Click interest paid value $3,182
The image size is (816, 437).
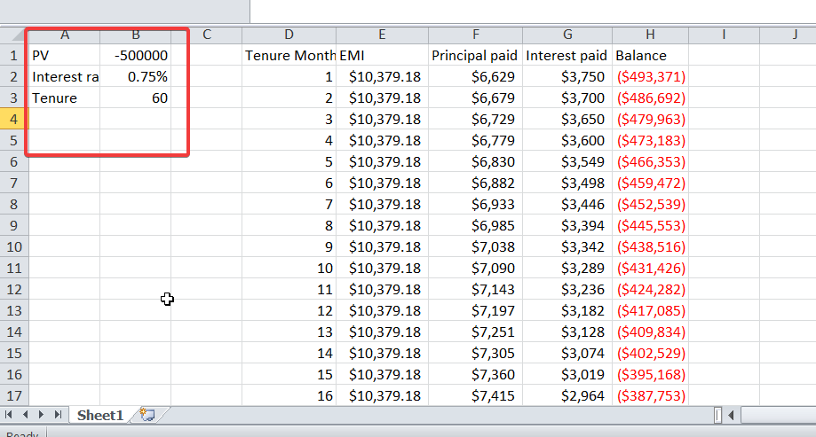click(x=567, y=311)
